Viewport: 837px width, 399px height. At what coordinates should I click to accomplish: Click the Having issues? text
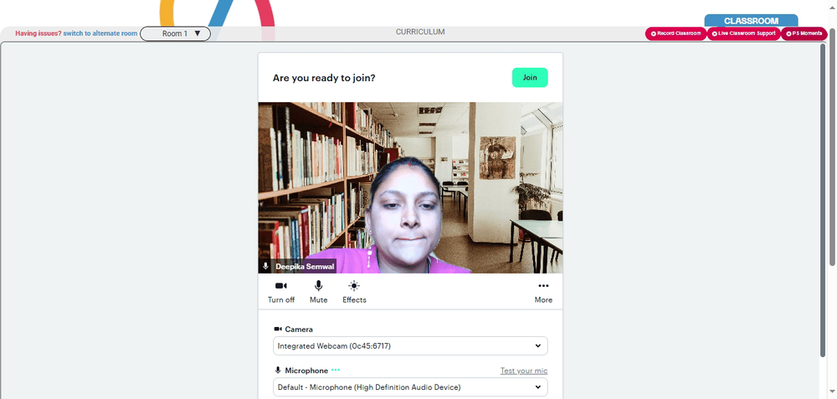[x=38, y=33]
